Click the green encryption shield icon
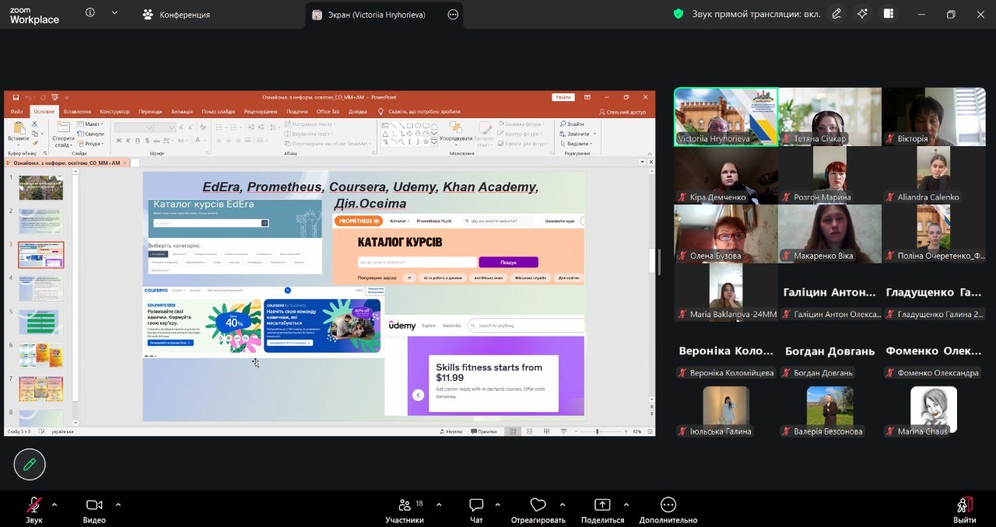 coord(679,14)
